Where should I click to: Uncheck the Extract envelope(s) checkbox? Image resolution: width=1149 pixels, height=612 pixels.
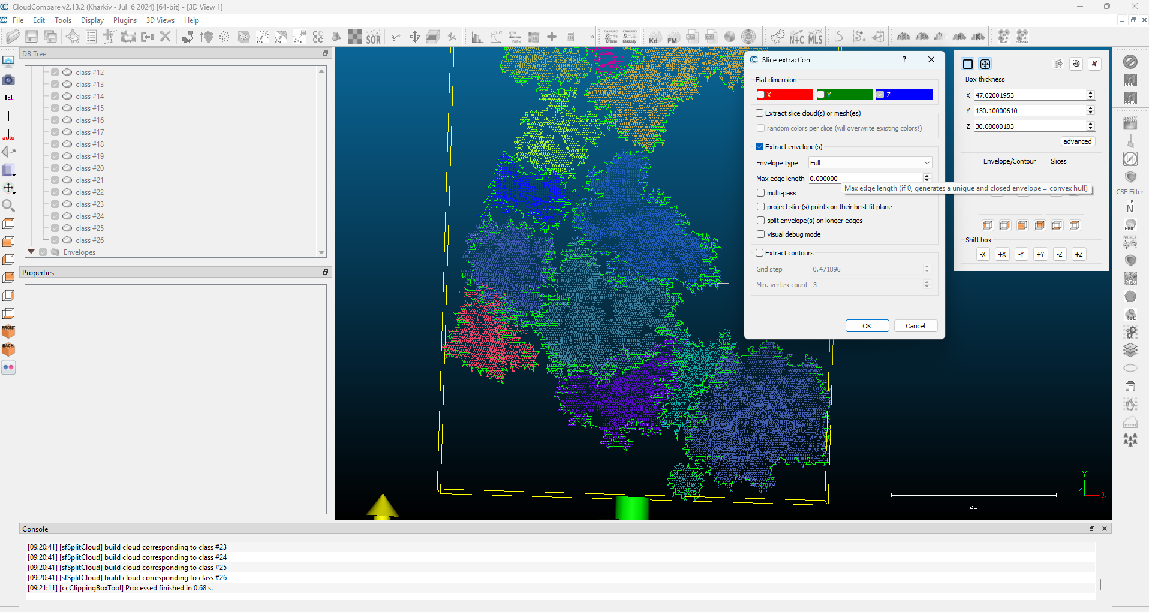click(760, 147)
